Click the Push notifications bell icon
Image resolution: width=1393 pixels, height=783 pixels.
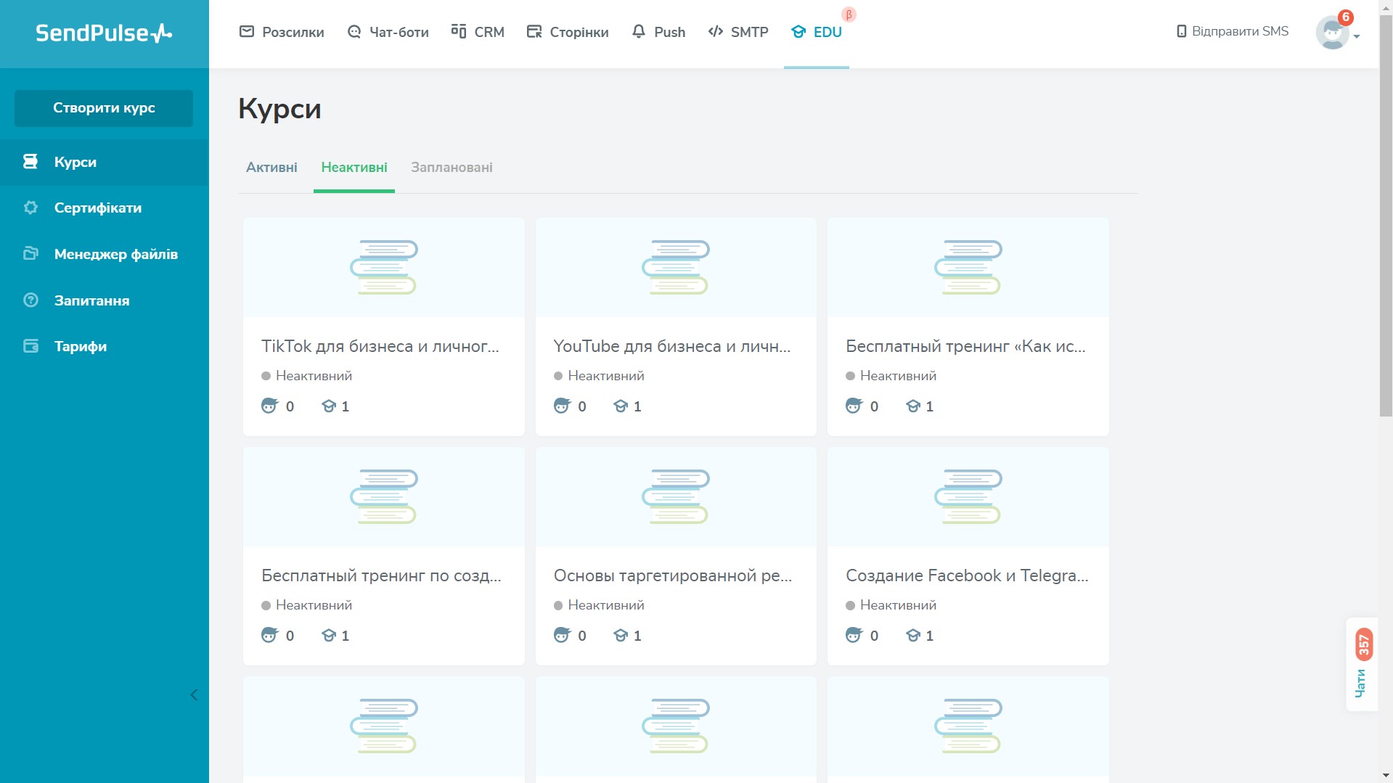pyautogui.click(x=638, y=31)
